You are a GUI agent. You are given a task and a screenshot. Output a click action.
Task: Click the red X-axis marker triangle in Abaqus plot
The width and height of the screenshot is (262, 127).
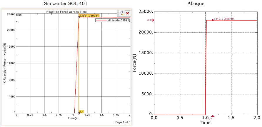click(x=213, y=116)
